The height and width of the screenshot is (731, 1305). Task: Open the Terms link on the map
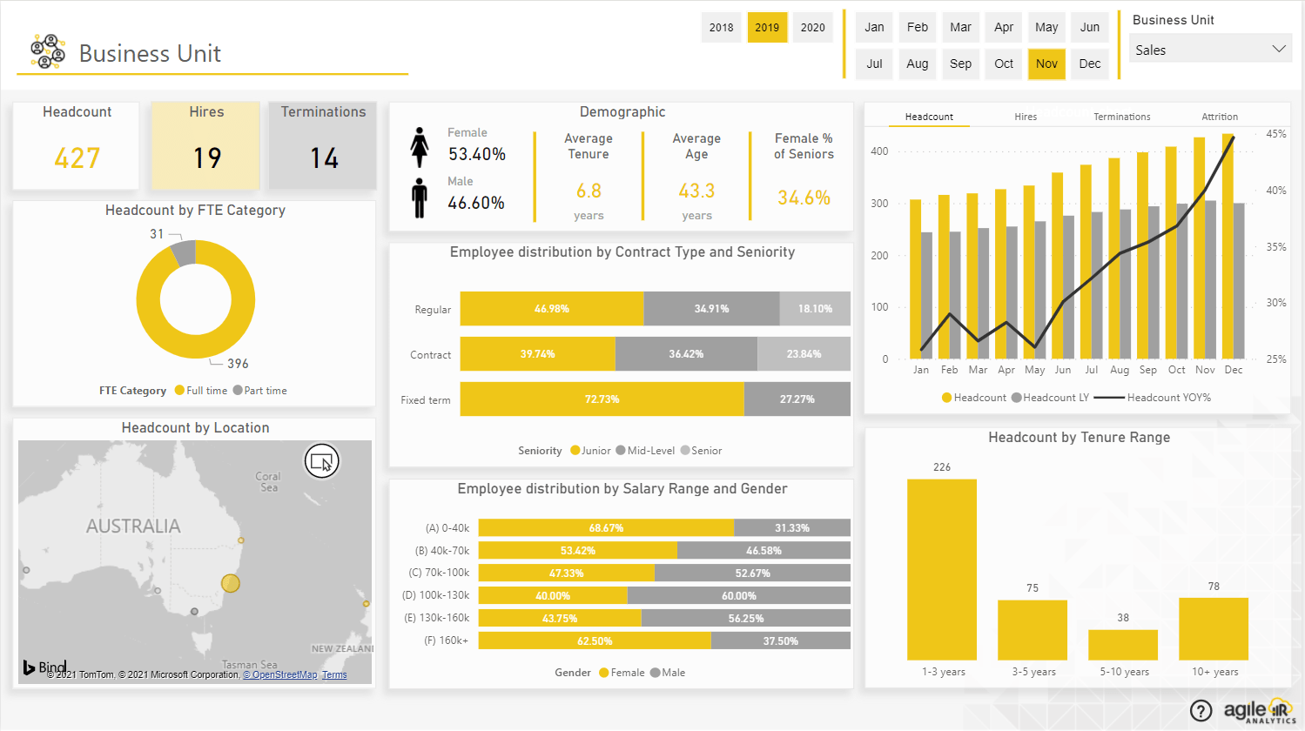334,674
